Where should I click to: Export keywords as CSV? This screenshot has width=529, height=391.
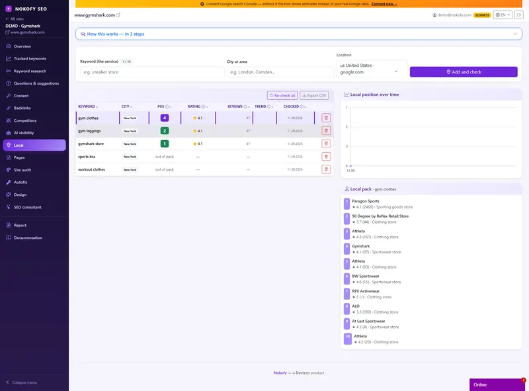[x=314, y=95]
